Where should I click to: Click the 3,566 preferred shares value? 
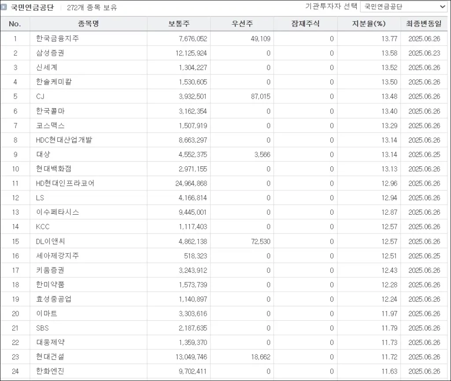[262, 154]
